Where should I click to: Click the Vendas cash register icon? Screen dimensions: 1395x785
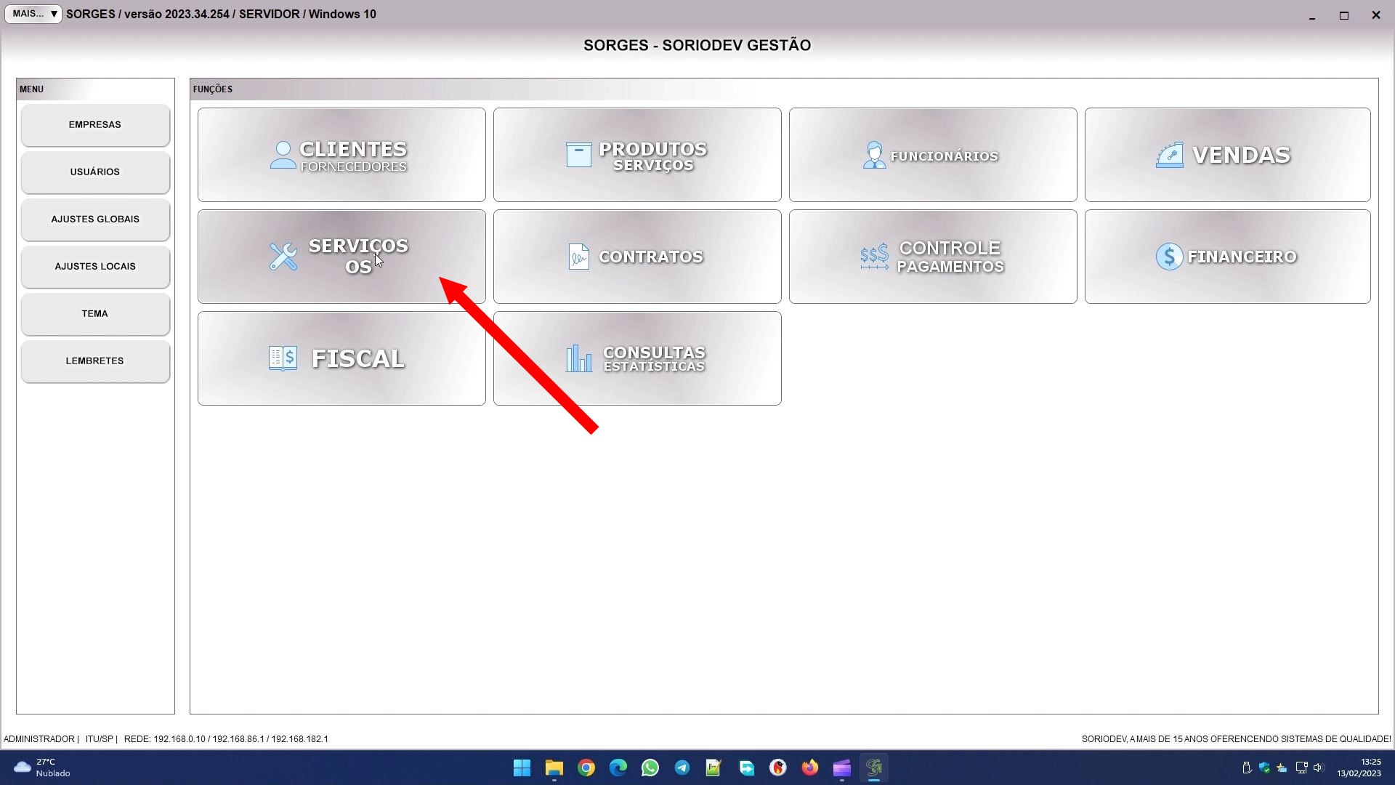pos(1170,155)
